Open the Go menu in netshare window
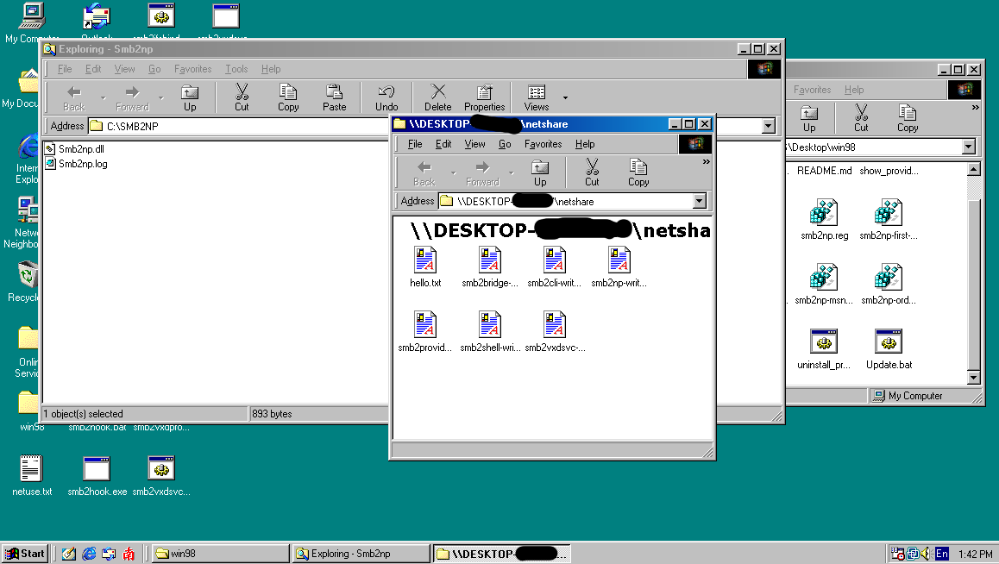The image size is (999, 564). tap(505, 144)
